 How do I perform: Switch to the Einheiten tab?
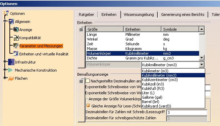pos(109,15)
